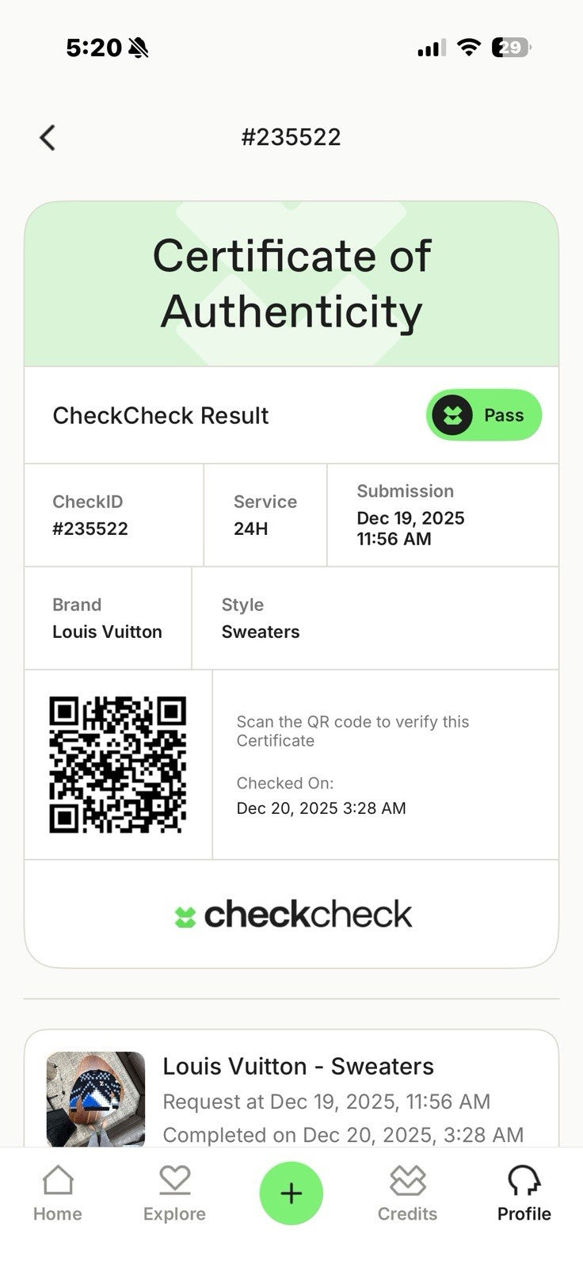The height and width of the screenshot is (1268, 583).
Task: Go to the Credits tab
Action: click(x=407, y=1193)
